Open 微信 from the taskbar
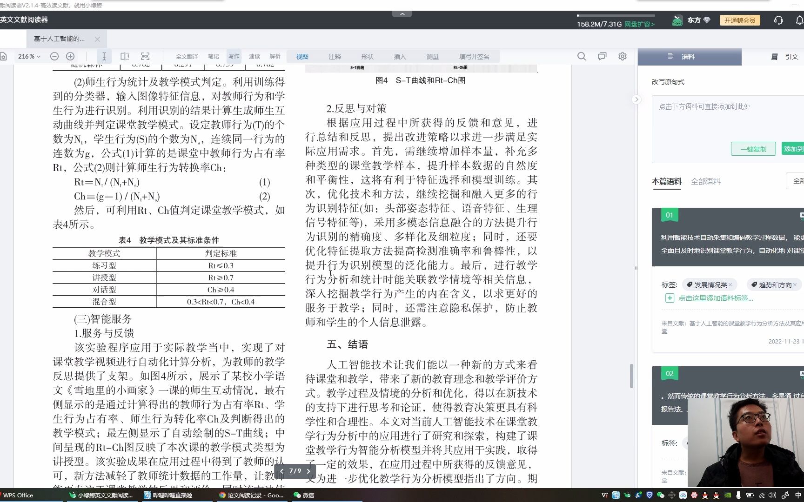The image size is (804, 502). [x=305, y=495]
